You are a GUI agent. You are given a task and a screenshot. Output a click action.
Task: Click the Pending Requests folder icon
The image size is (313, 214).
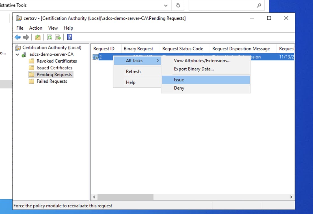[32, 74]
